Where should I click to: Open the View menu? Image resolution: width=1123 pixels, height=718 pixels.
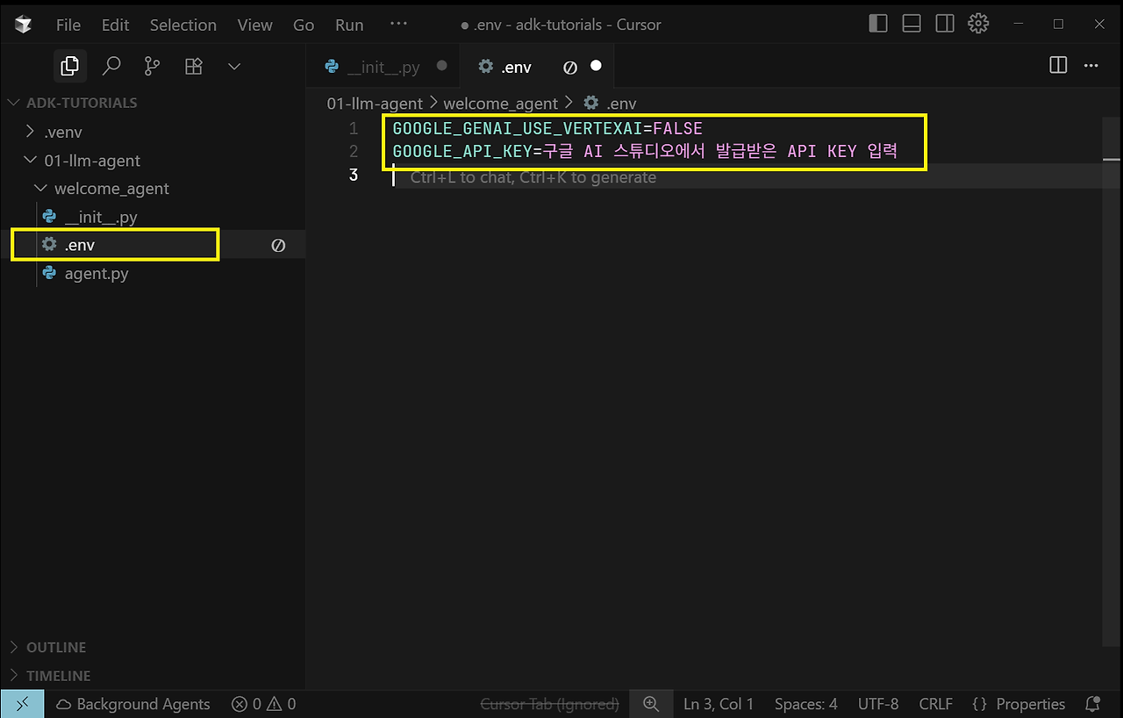coord(254,25)
